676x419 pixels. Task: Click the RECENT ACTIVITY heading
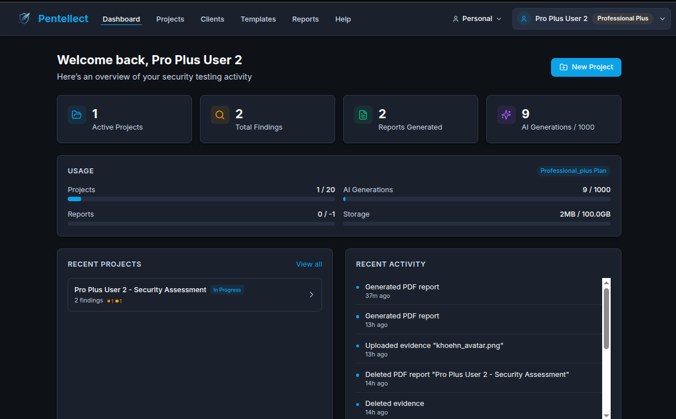391,264
